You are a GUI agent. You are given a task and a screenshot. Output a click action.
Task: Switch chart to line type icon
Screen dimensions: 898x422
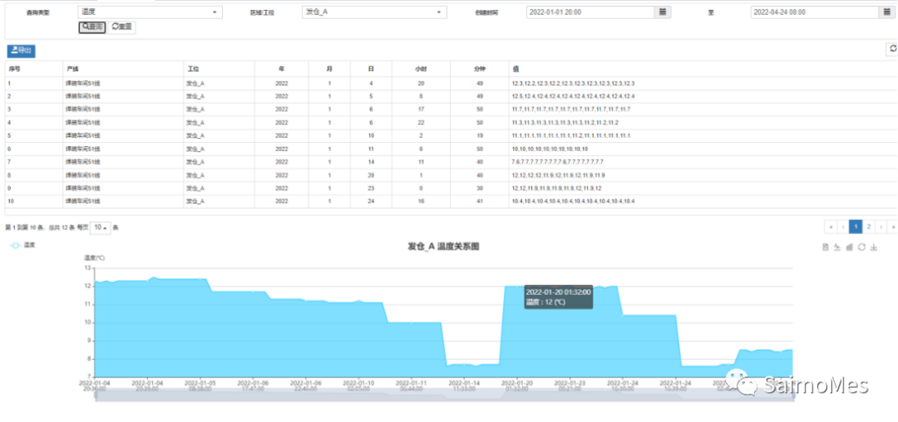pyautogui.click(x=836, y=248)
